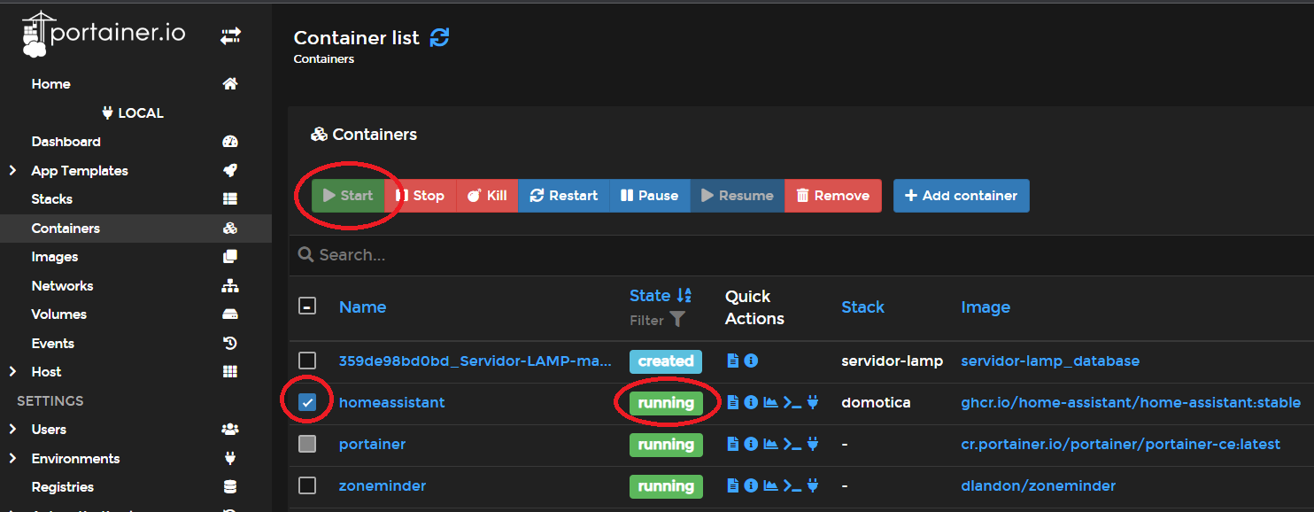The height and width of the screenshot is (512, 1314).
Task: Click inspect info icon for homeassistant
Action: click(x=751, y=402)
